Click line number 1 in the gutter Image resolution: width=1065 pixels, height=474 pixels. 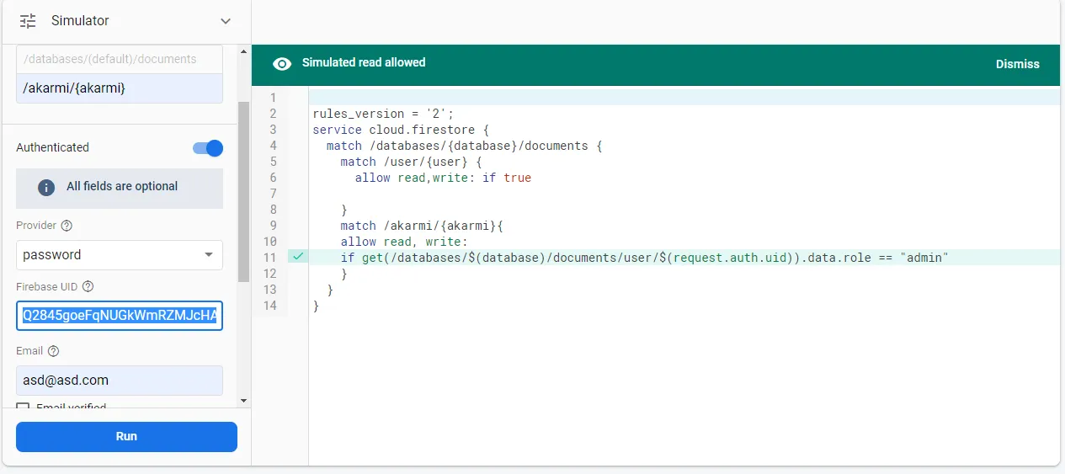pos(273,98)
